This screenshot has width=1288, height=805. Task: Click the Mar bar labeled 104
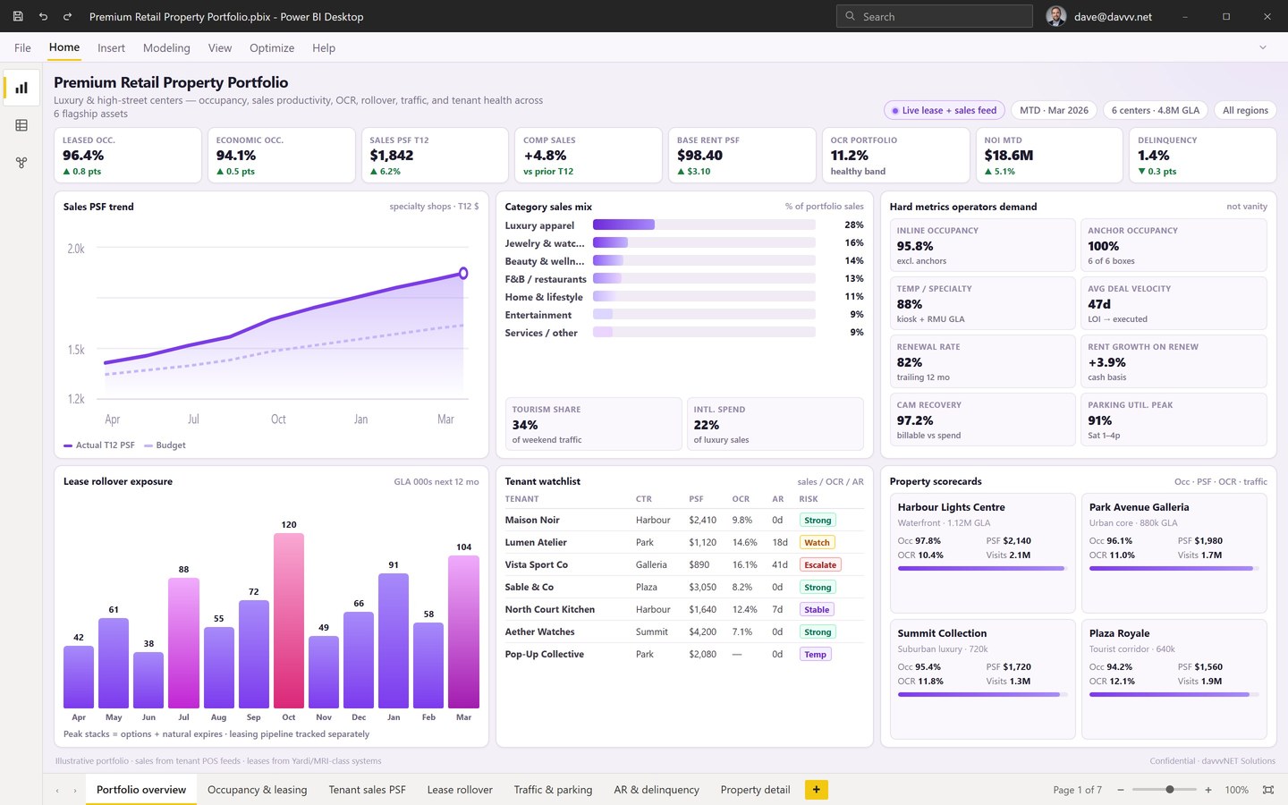pyautogui.click(x=463, y=631)
